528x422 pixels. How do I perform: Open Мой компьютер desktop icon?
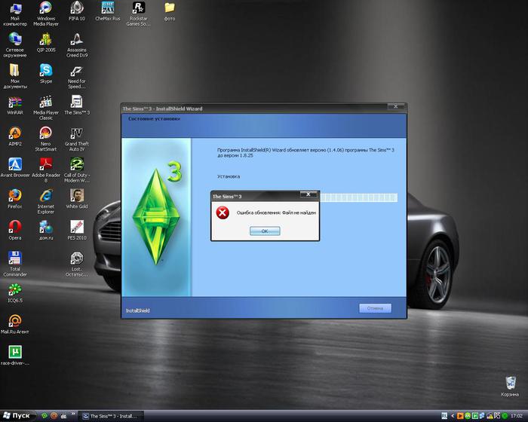[15, 14]
